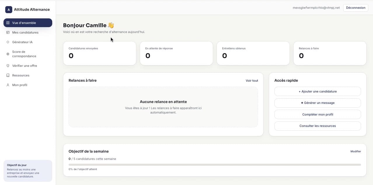
Task: Open the Score de correspondance target icon
Action: click(x=8, y=54)
